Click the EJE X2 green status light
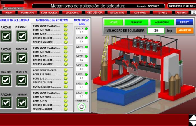Image resolution: width=196 pixels, height=126 pixels. [x=86, y=38]
